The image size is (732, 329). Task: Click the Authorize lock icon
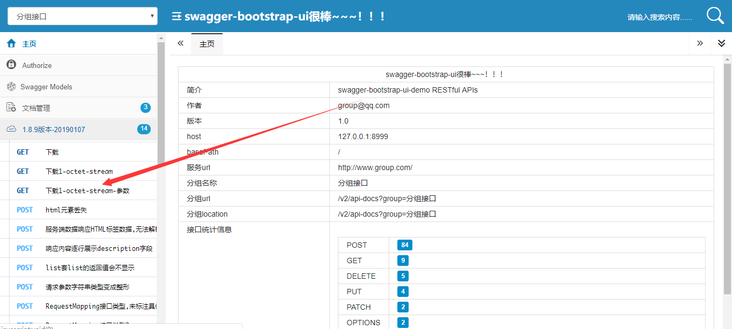(x=11, y=65)
